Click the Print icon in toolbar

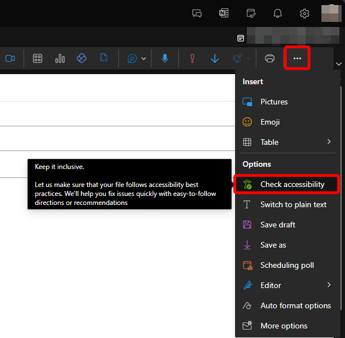(270, 58)
